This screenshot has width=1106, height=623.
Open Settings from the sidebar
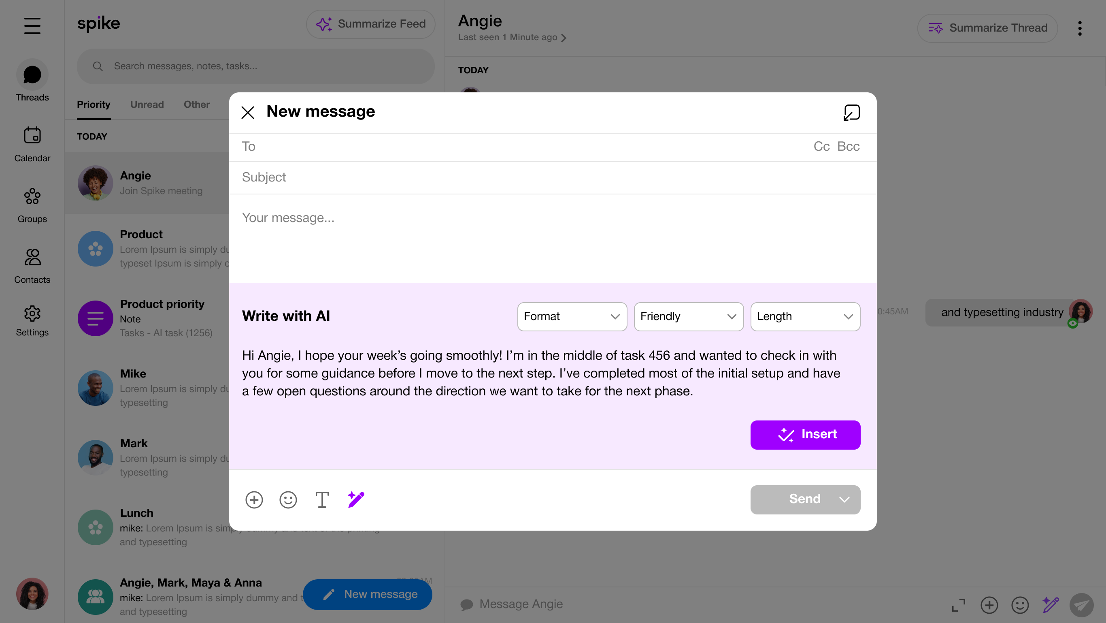coord(32,320)
